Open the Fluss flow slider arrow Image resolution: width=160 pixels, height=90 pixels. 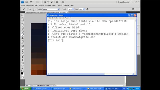point(84,9)
